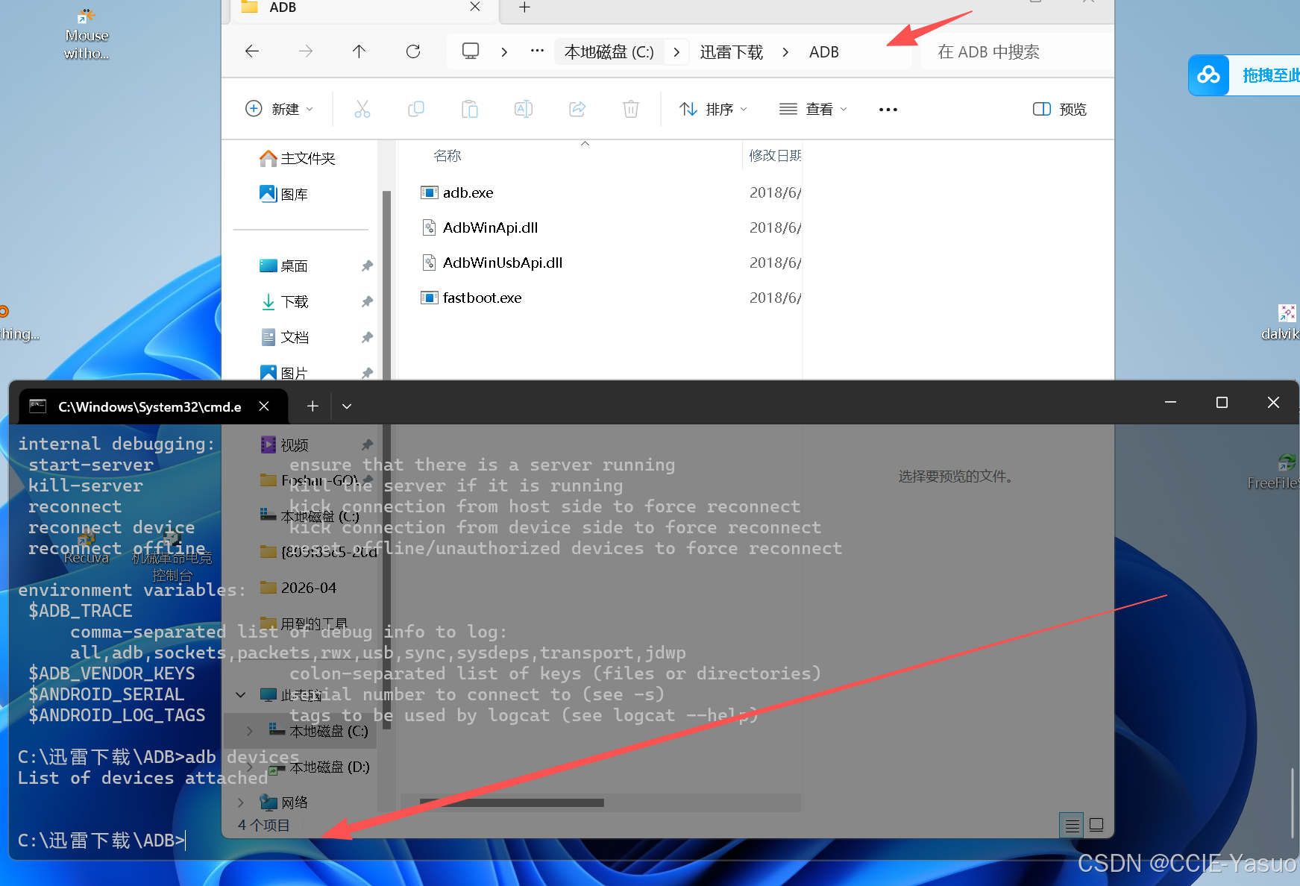Unpin 桌面 using its pin icon
1300x886 pixels.
[367, 266]
